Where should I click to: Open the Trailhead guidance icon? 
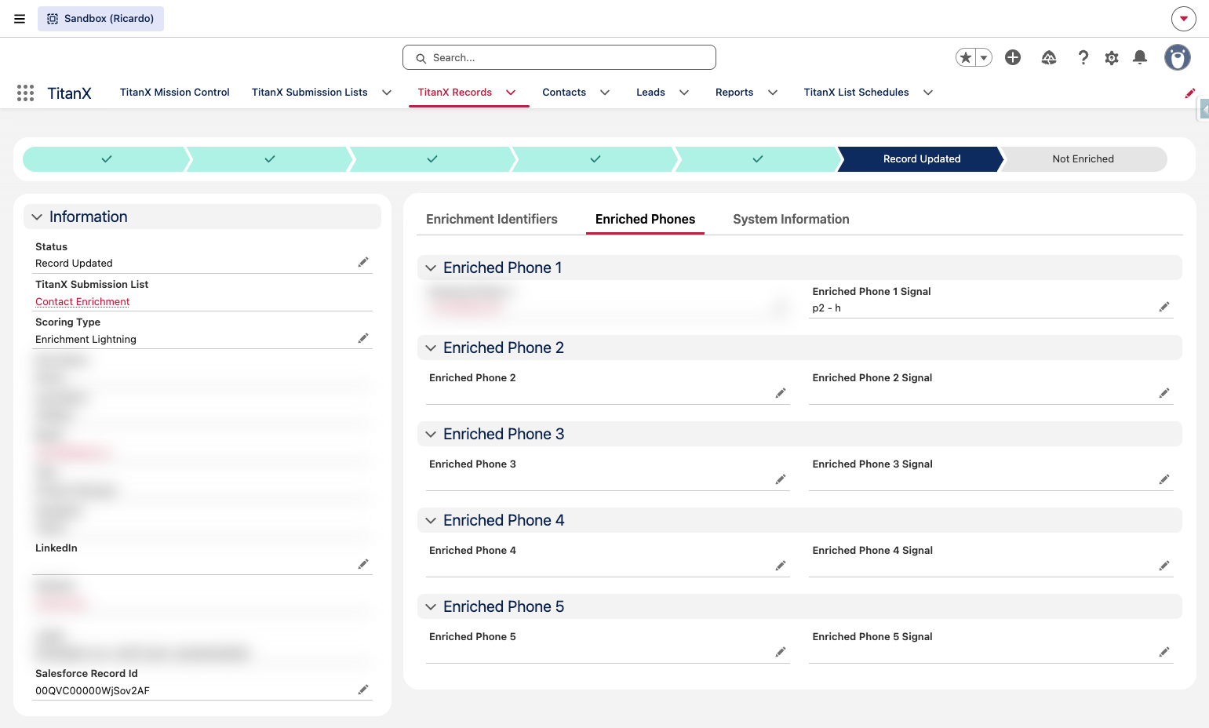click(1049, 57)
